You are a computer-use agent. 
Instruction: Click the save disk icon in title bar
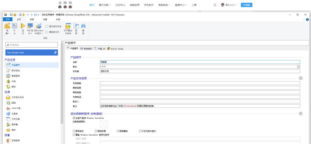(x=11, y=15)
